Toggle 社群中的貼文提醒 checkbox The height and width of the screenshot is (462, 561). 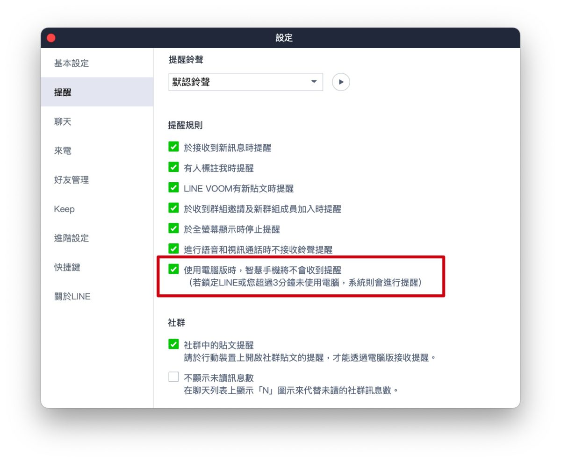point(173,344)
